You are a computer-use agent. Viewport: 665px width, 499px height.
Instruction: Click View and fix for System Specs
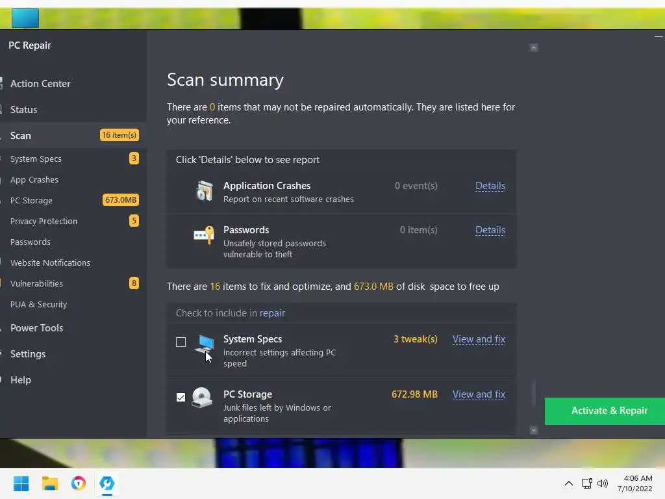[x=479, y=339]
